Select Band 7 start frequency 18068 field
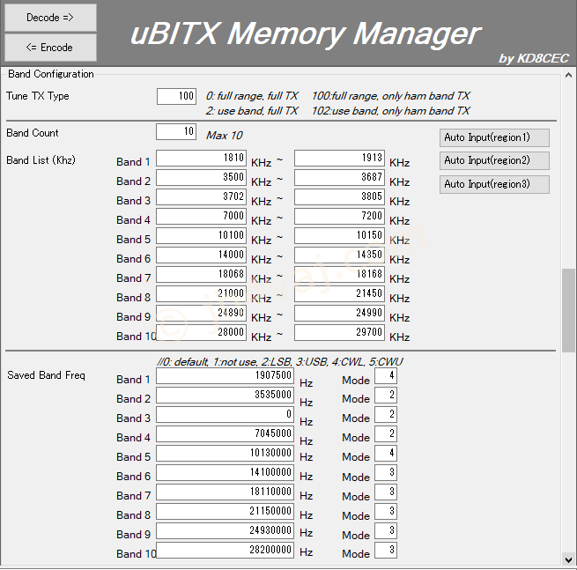This screenshot has width=577, height=570. pyautogui.click(x=201, y=275)
